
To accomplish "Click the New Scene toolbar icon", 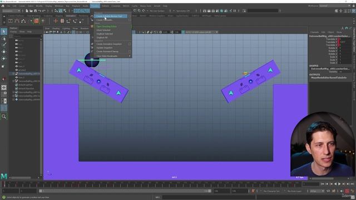I will click(27, 11).
